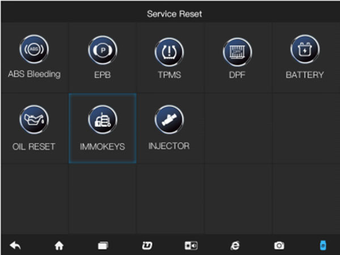Launch the web browser icon
The image size is (340, 255).
click(235, 246)
